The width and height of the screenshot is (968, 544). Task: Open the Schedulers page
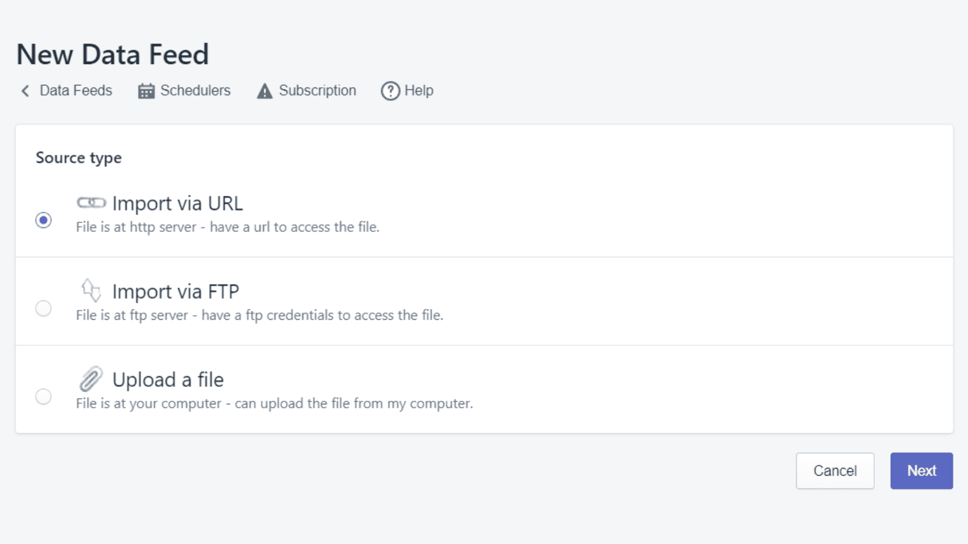195,91
